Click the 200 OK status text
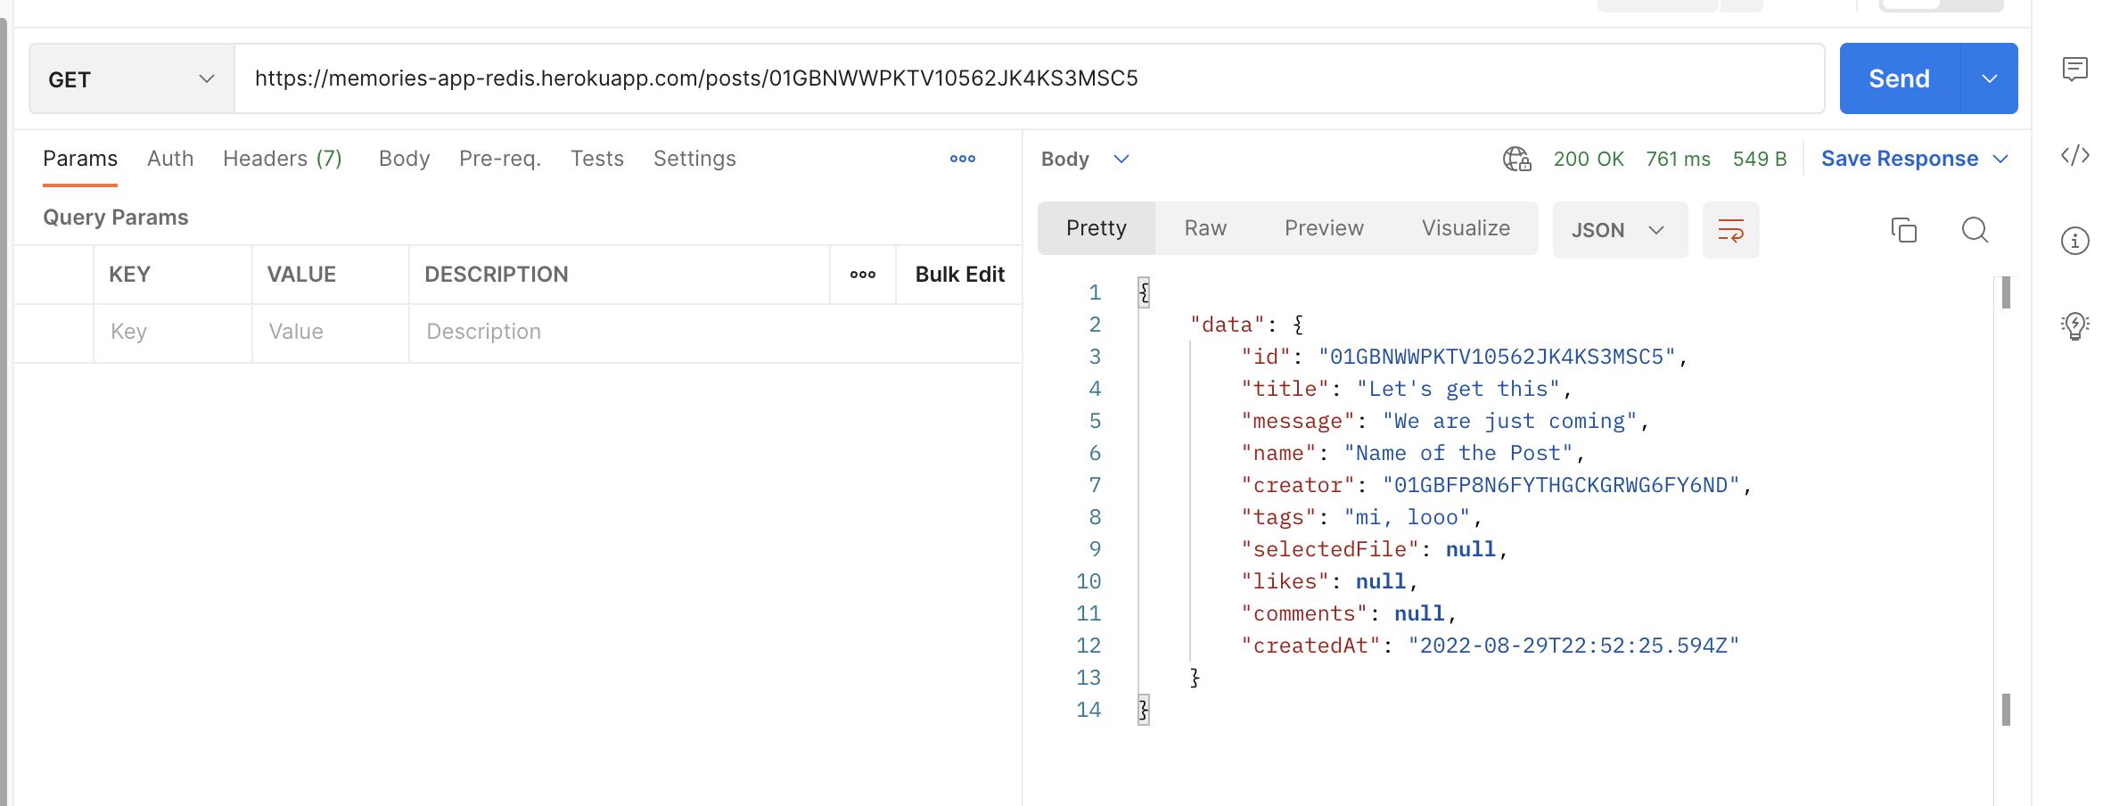 tap(1589, 159)
